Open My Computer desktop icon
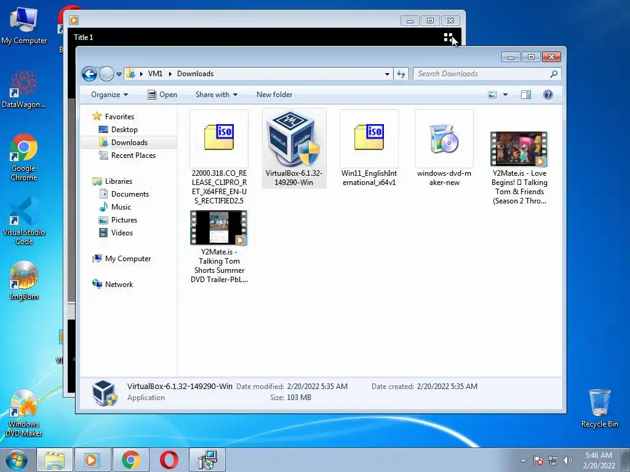Image resolution: width=630 pixels, height=472 pixels. pyautogui.click(x=24, y=25)
